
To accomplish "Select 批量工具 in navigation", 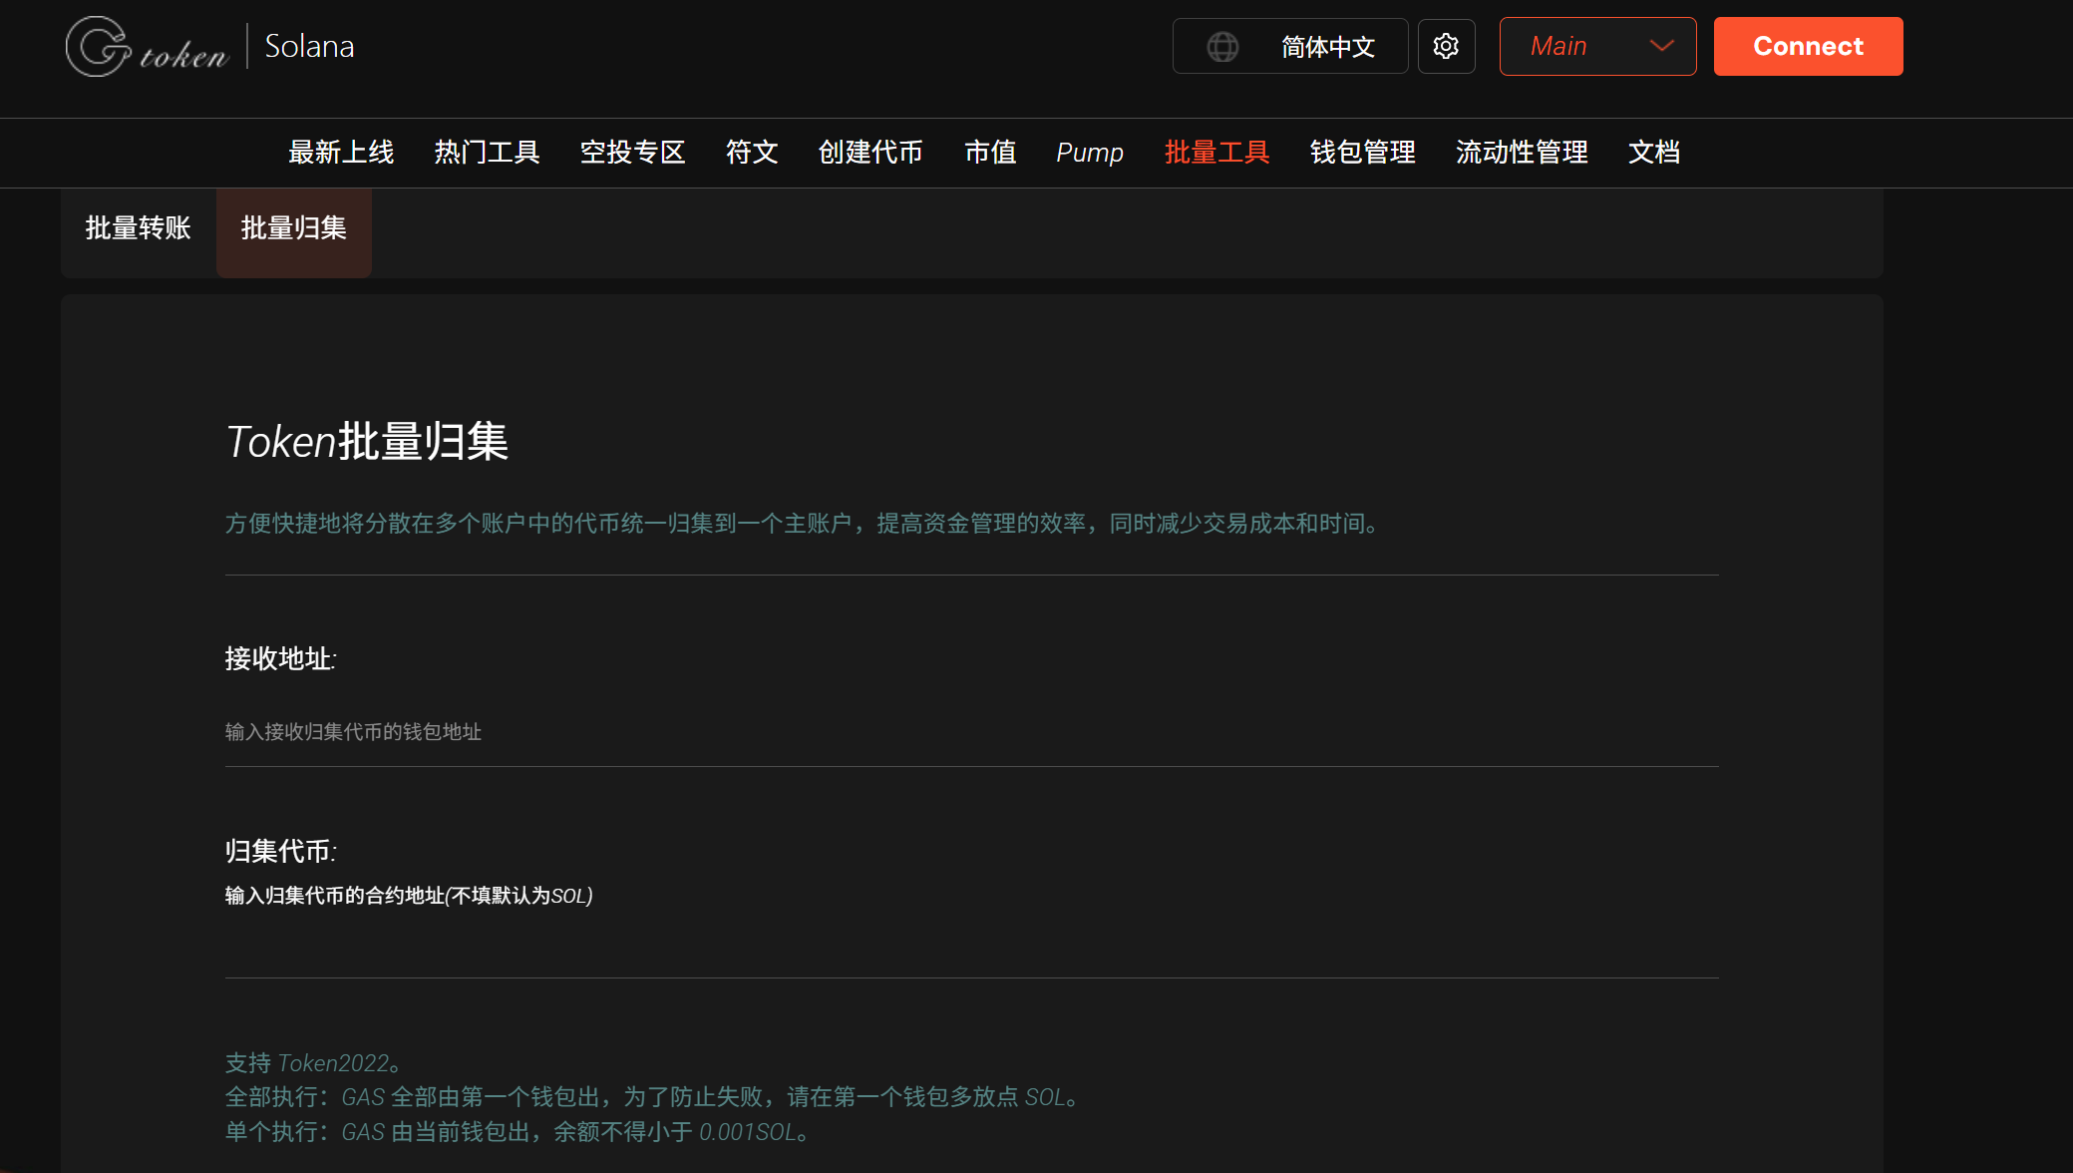I will [x=1216, y=153].
